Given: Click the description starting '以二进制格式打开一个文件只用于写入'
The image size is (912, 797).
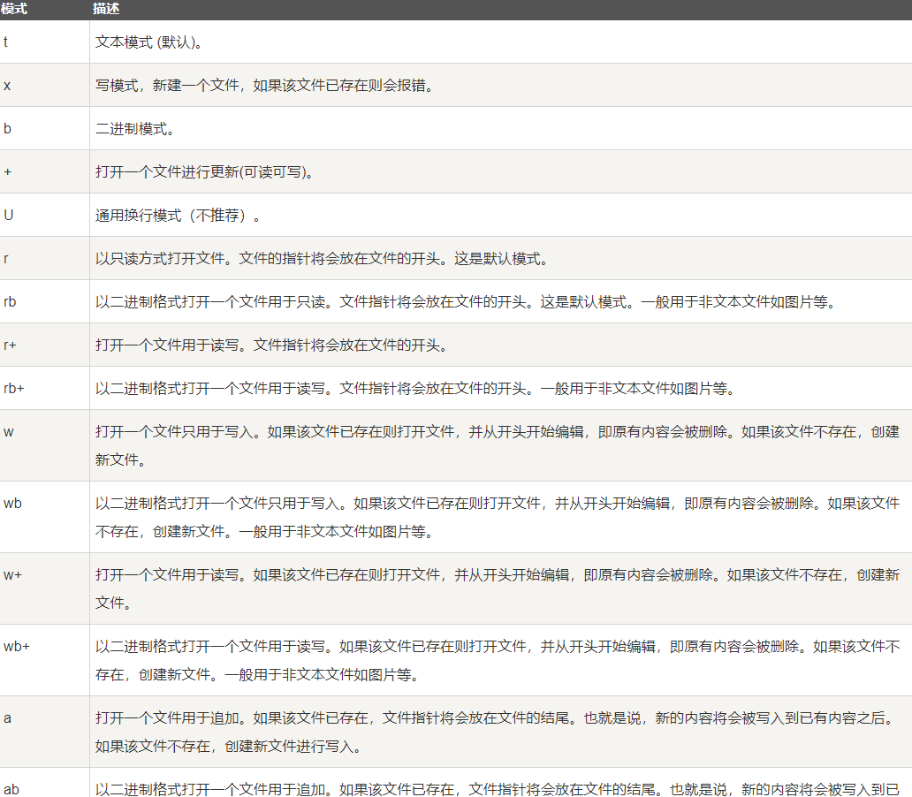Looking at the screenshot, I should 498,517.
